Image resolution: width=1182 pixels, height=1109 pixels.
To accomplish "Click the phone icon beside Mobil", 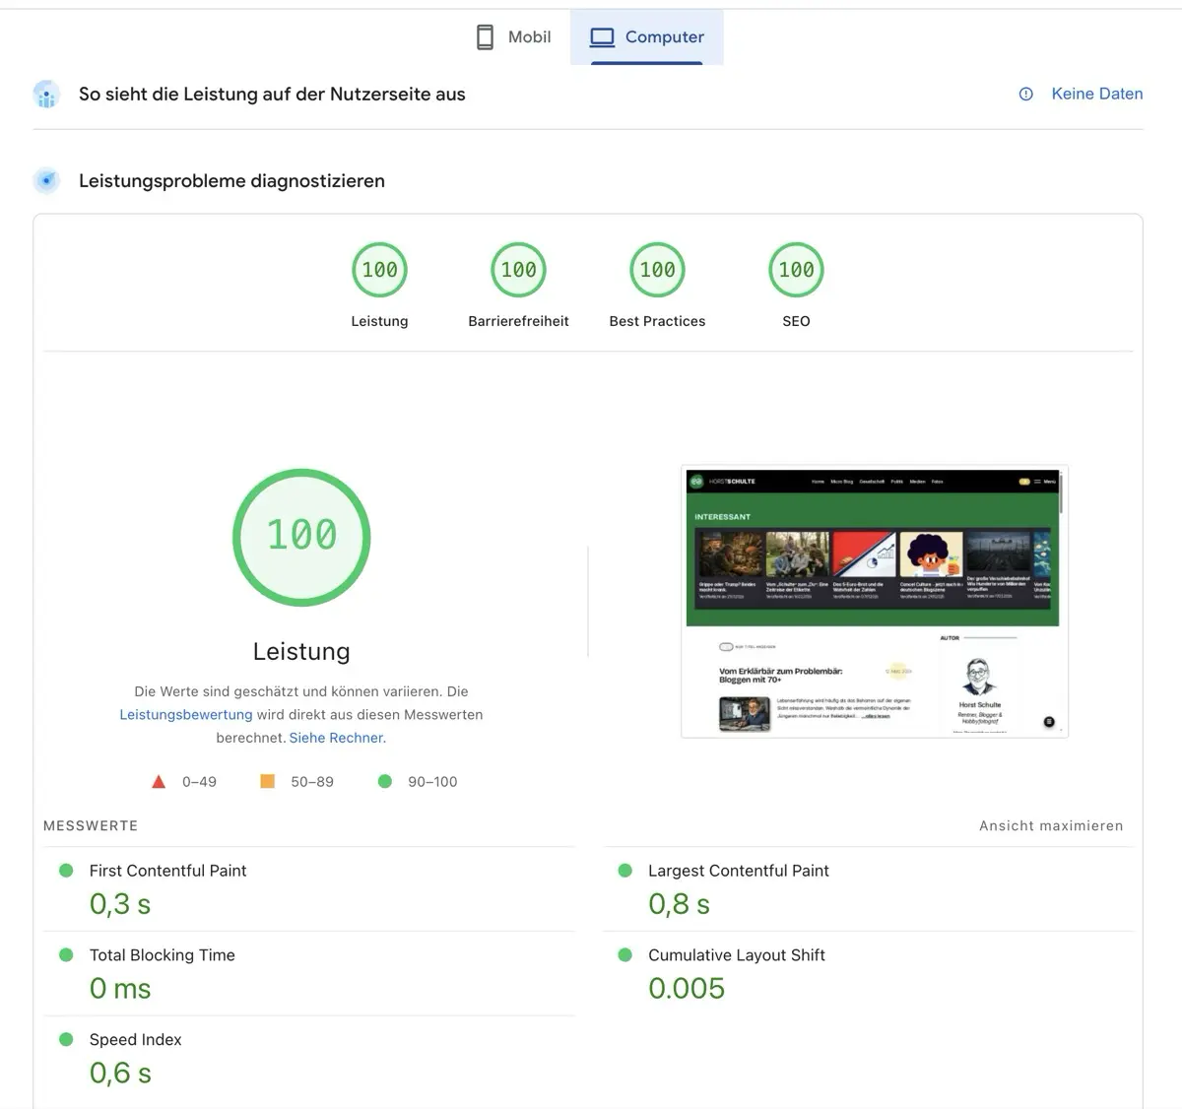I will pos(485,37).
